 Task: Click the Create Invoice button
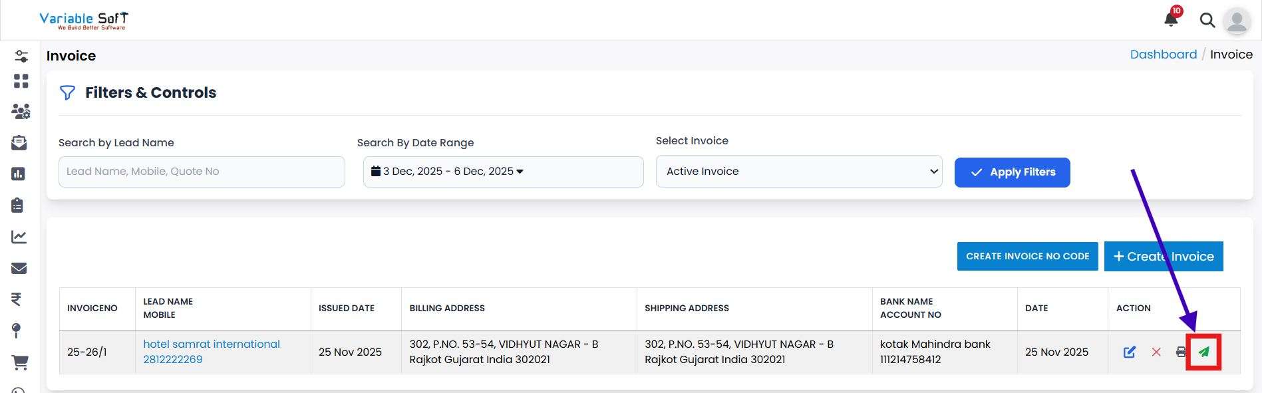[1163, 257]
